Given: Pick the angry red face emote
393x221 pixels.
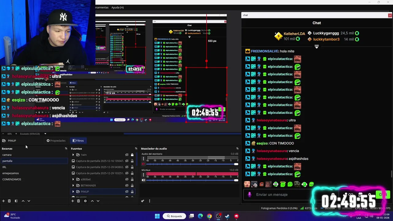Looking at the screenshot, I should point(261,184).
